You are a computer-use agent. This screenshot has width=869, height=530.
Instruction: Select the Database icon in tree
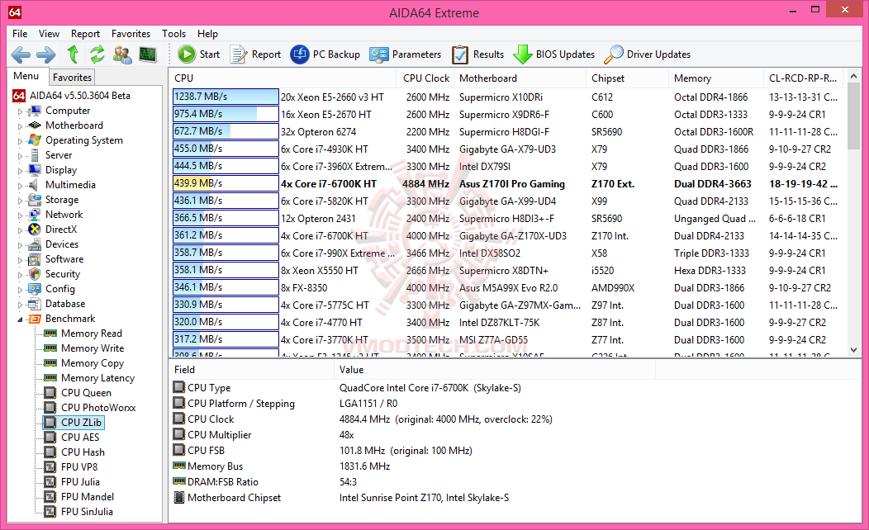35,304
